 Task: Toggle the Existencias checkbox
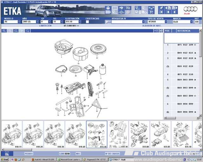pos(88,22)
